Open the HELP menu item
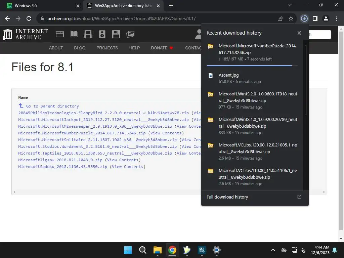This screenshot has height=258, width=344. pos(134,48)
